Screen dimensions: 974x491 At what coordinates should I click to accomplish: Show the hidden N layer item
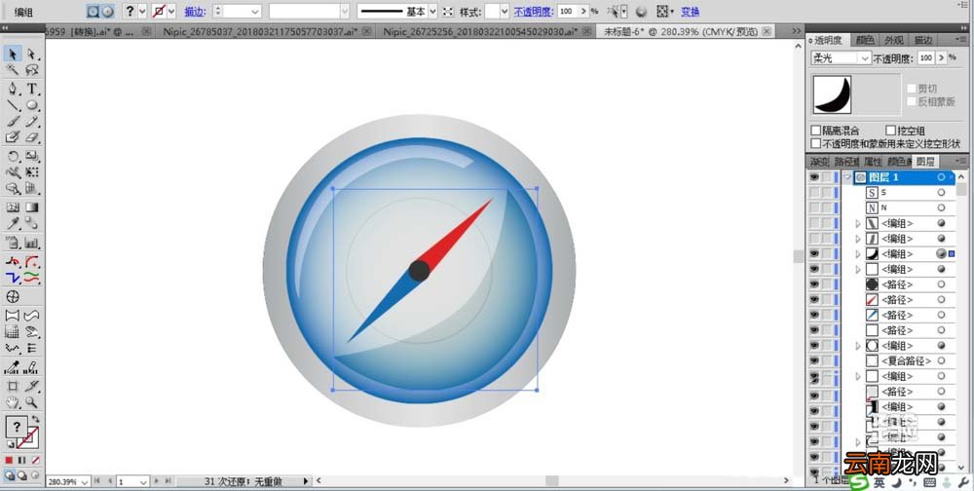pos(813,208)
